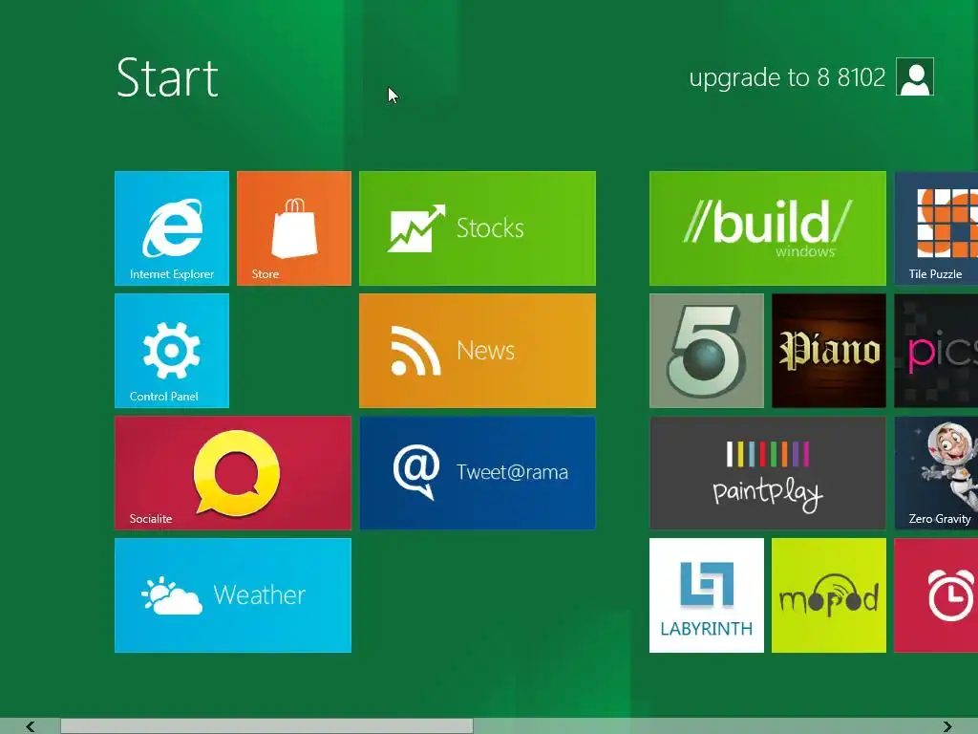Image resolution: width=978 pixels, height=734 pixels.
Task: Open the mopod app tile
Action: point(829,595)
